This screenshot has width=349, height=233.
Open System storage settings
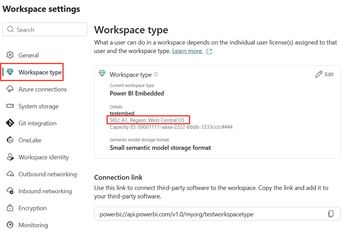(x=38, y=106)
